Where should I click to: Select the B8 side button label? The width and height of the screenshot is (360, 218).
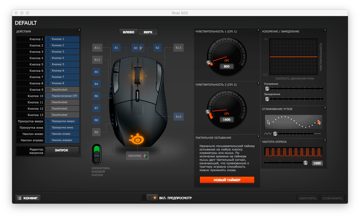[x=96, y=120]
